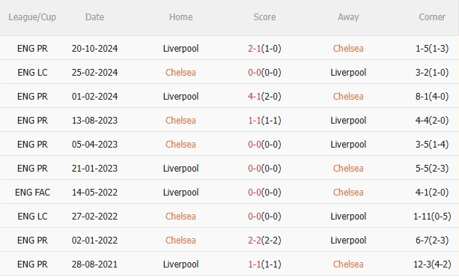
Task: Click the League/Cup column header
Action: [x=32, y=17]
